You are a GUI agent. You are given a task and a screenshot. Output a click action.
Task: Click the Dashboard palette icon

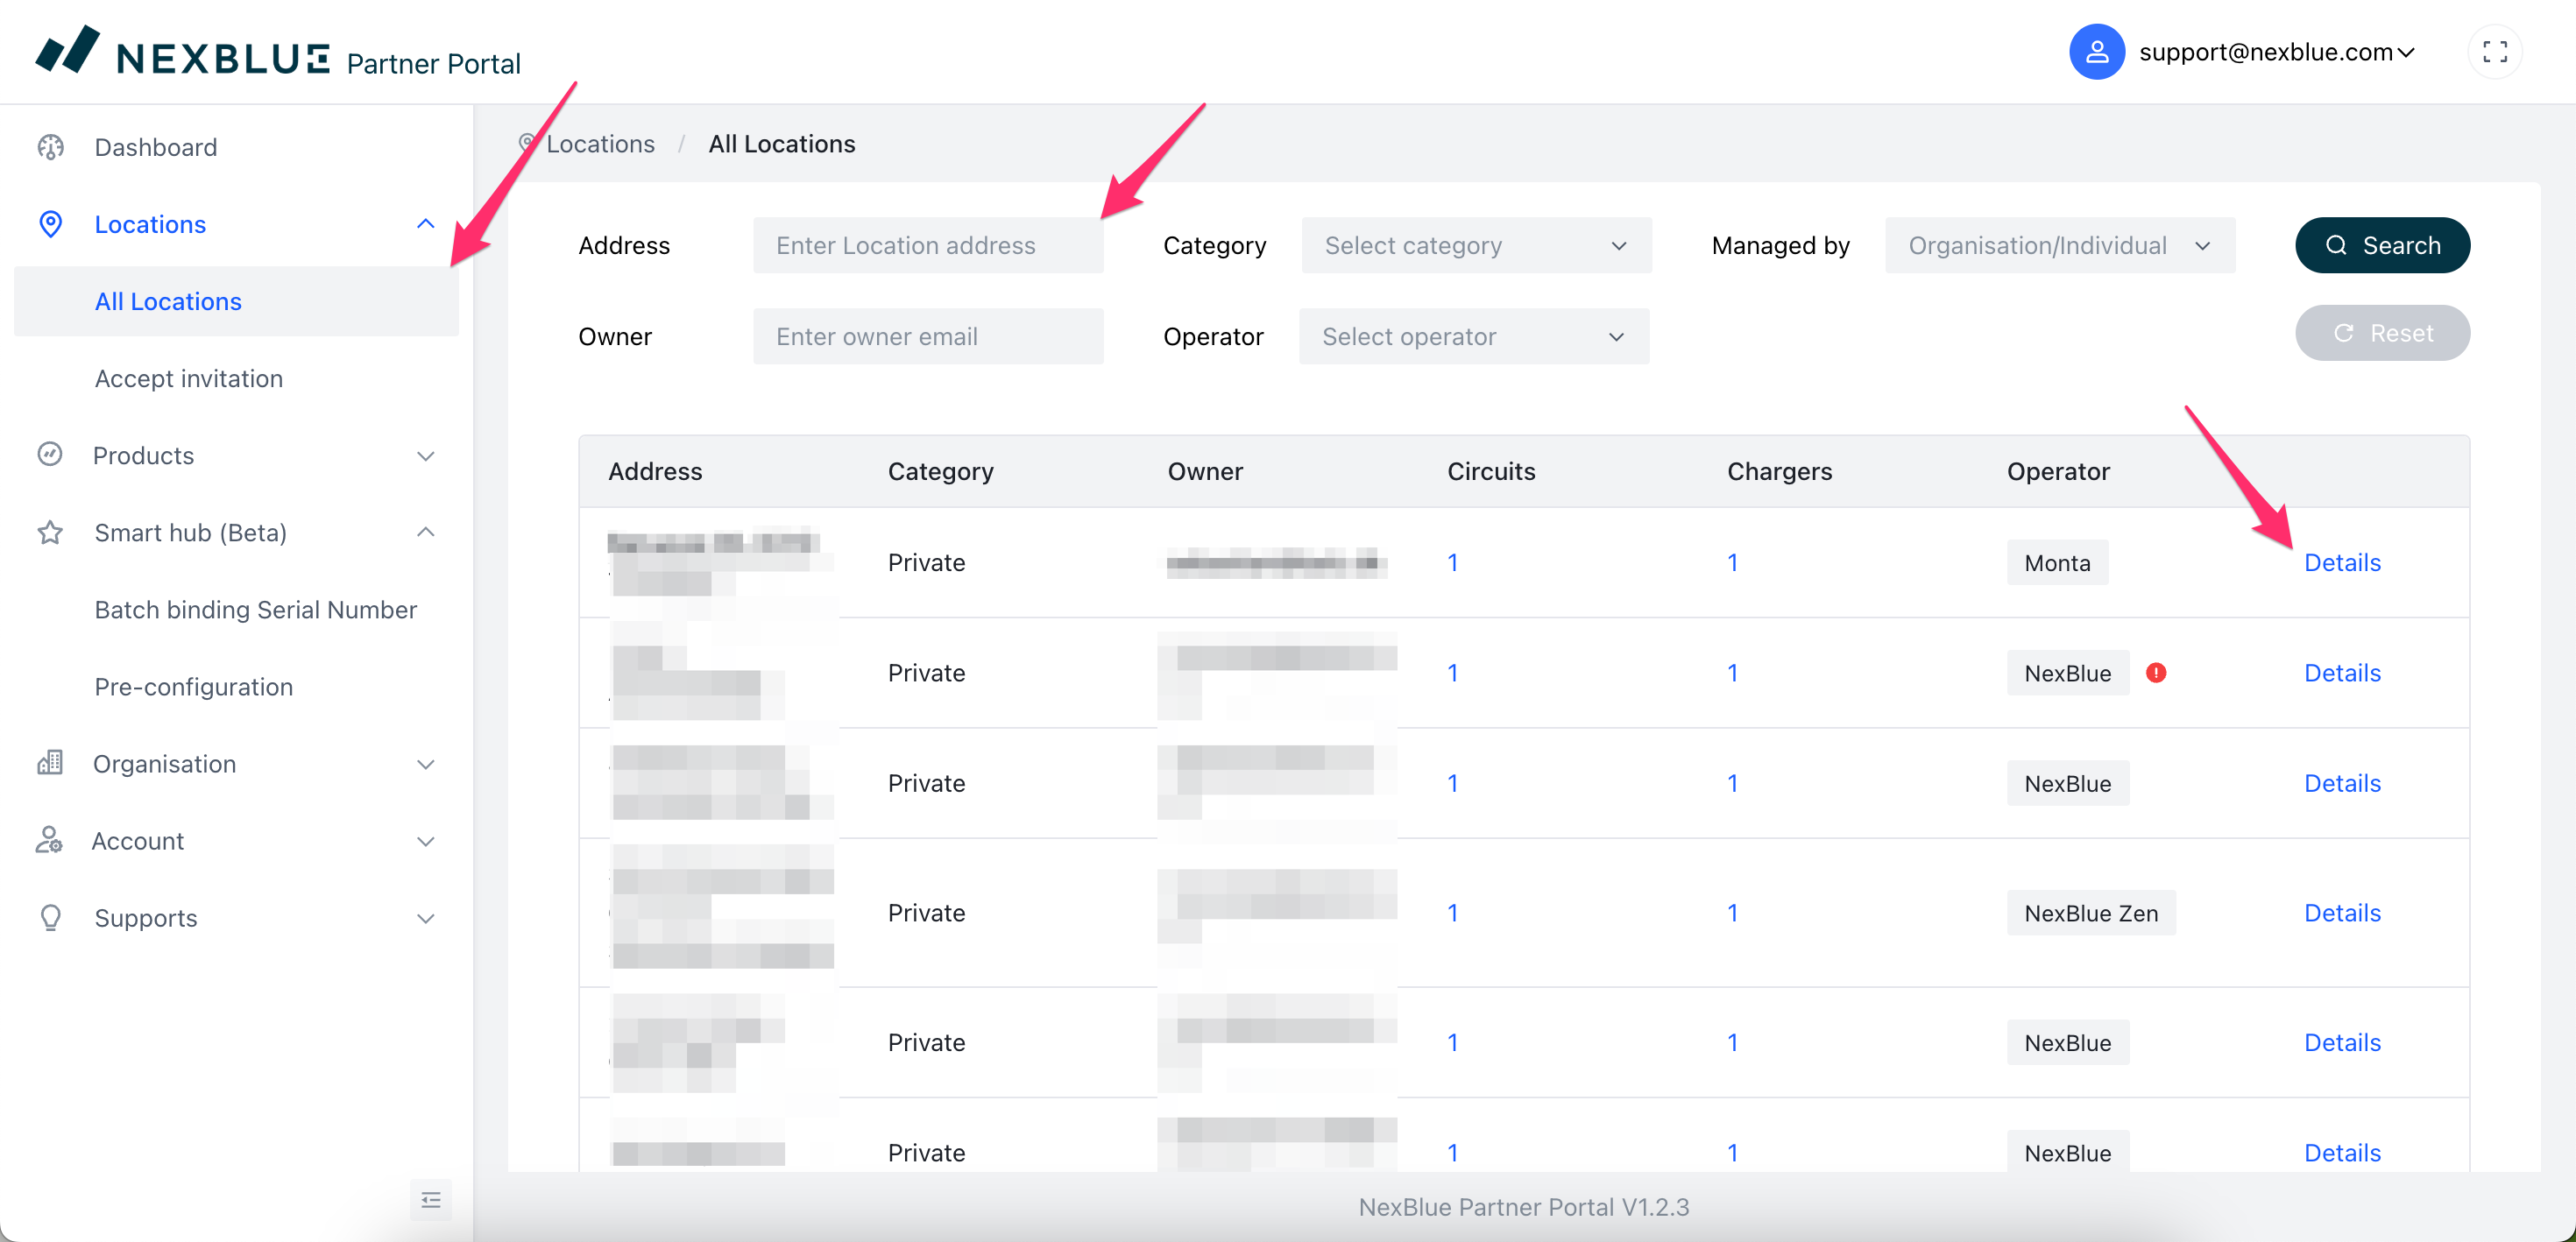point(51,147)
